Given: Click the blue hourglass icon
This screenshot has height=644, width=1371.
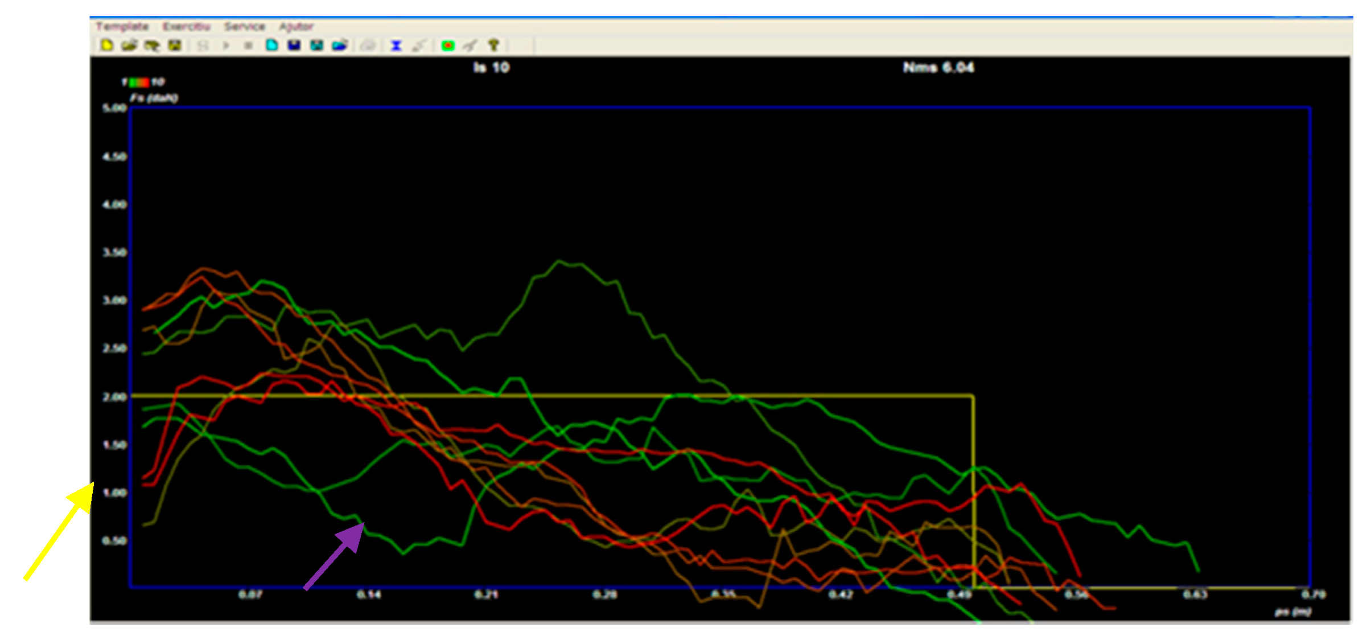Looking at the screenshot, I should pos(396,45).
